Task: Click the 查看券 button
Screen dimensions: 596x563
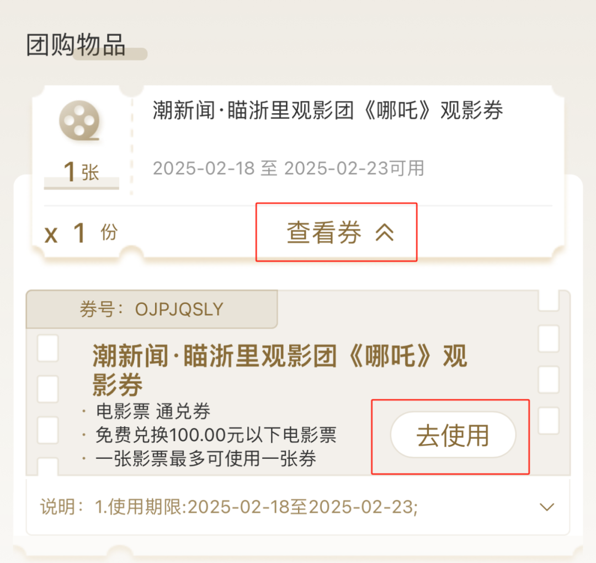Action: point(337,232)
